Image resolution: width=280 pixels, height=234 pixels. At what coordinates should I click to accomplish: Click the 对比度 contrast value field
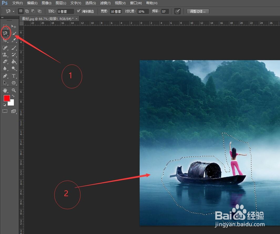pos(143,11)
